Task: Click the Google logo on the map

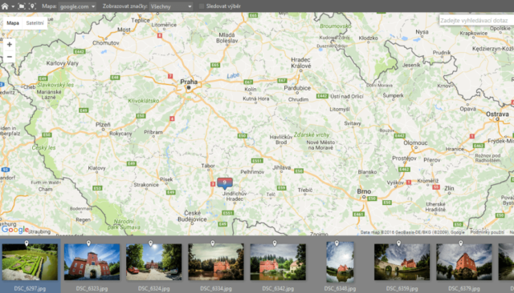Action: point(15,230)
